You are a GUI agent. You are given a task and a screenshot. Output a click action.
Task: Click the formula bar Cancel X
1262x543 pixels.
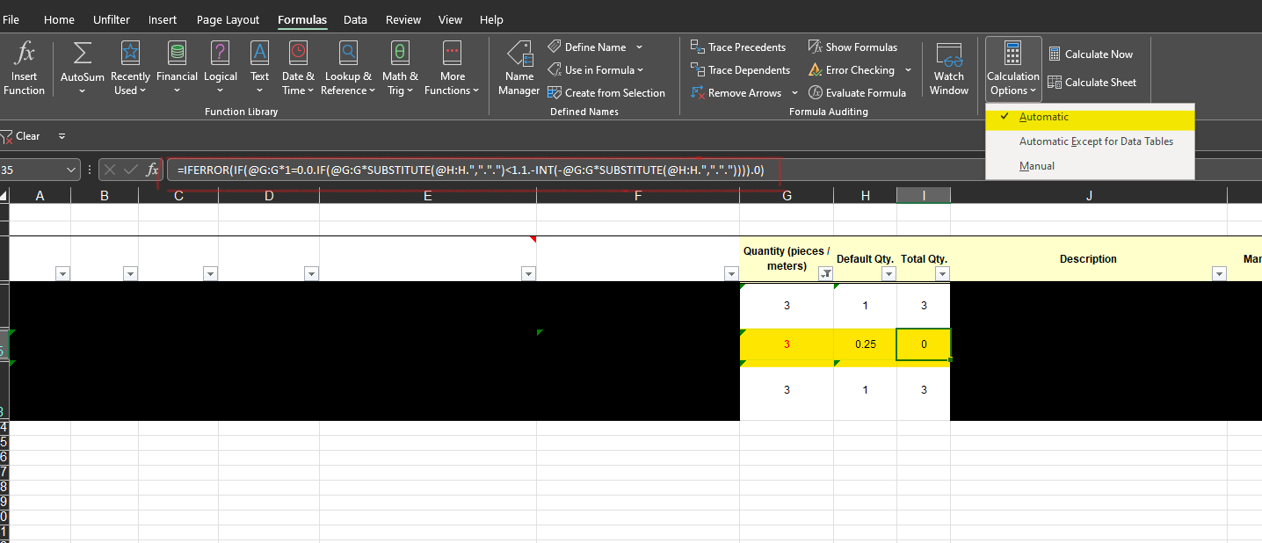[110, 170]
